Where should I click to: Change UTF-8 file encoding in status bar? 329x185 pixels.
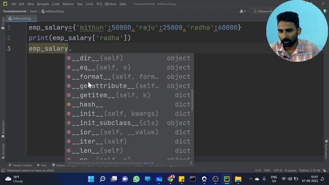coord(278,171)
